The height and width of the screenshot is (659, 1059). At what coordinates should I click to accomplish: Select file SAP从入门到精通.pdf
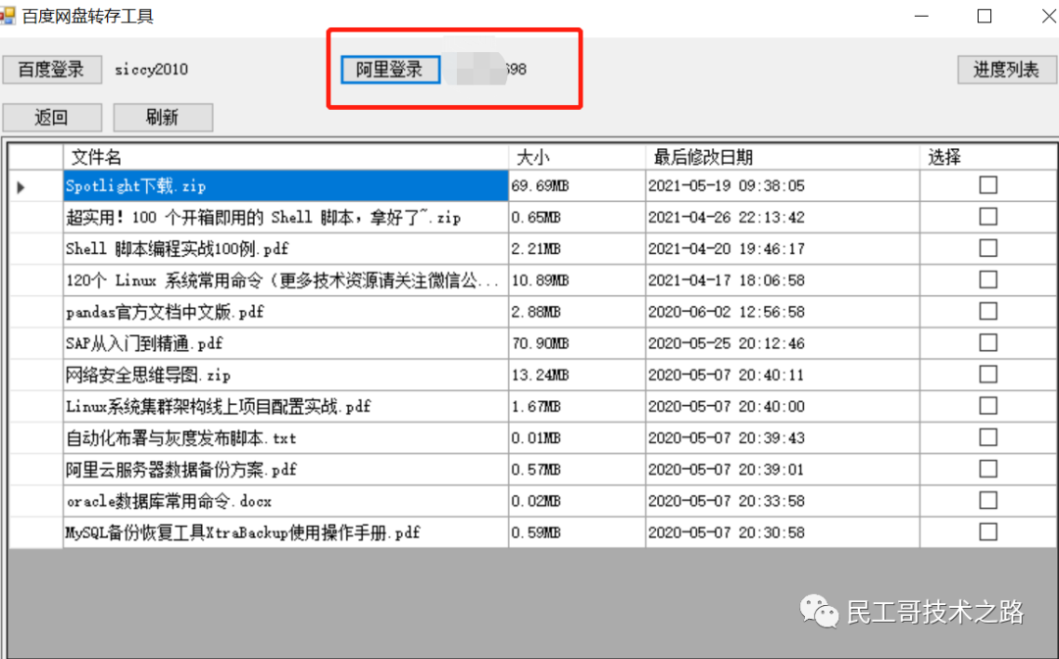coord(285,343)
